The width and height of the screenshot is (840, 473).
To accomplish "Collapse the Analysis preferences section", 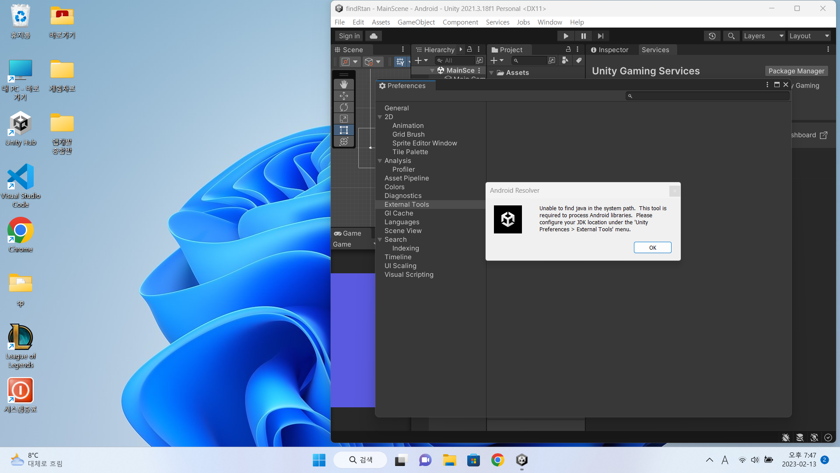I will tap(380, 161).
